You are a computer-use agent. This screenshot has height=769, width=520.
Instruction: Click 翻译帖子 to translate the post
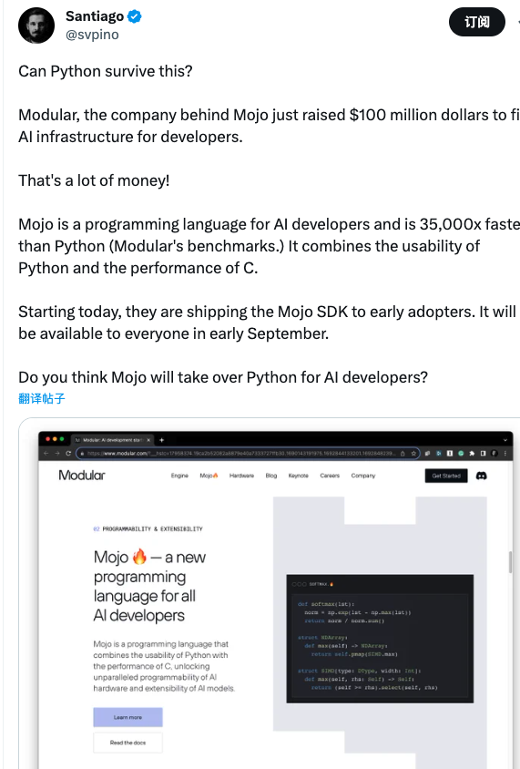(42, 398)
